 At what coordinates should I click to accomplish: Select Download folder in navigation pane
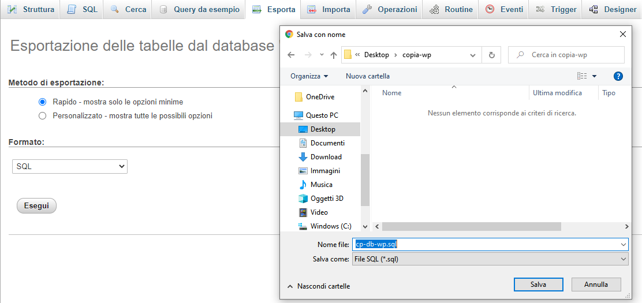326,157
